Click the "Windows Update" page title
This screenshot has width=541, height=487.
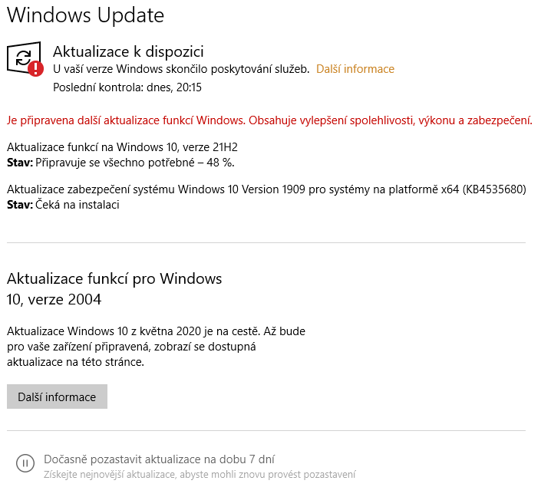point(85,15)
